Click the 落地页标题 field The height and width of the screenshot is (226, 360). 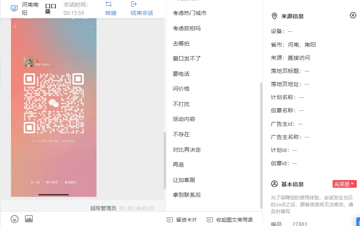click(x=290, y=71)
